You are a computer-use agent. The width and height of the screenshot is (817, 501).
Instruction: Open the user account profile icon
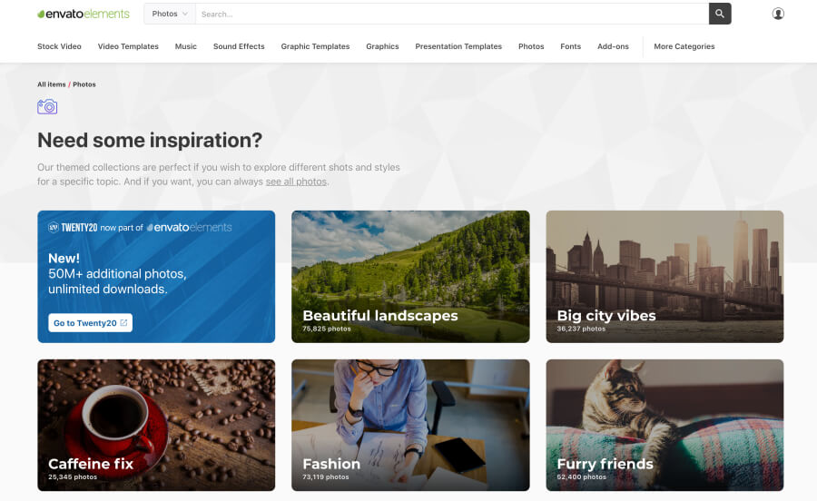[778, 14]
